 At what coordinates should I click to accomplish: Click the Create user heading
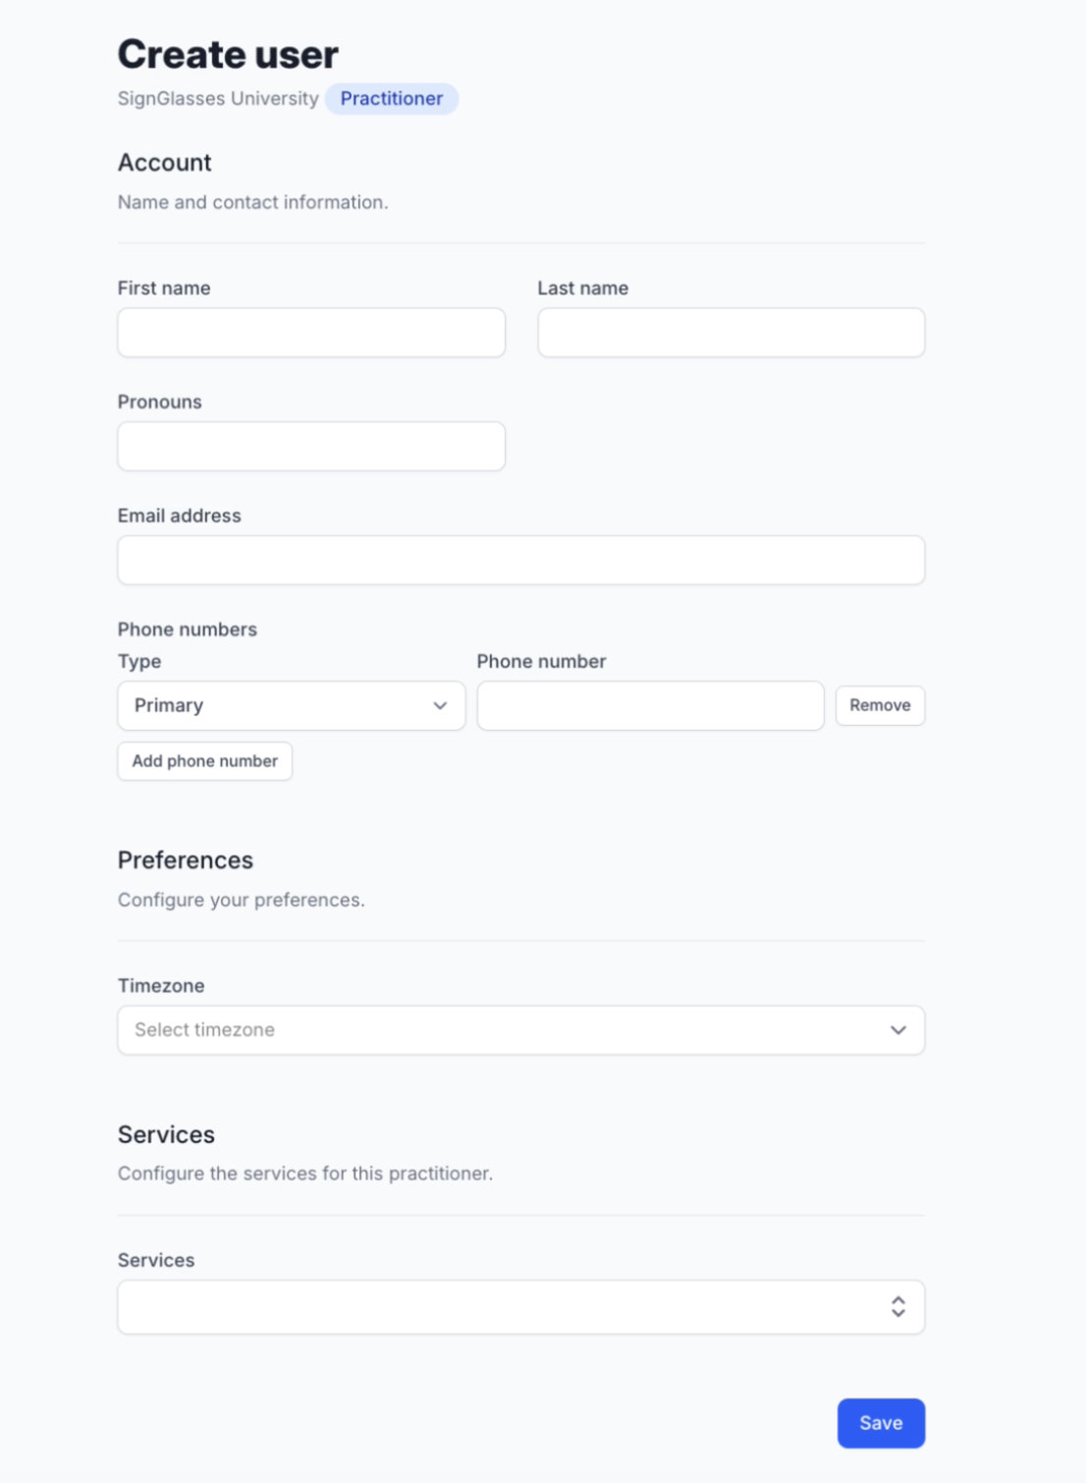(228, 55)
